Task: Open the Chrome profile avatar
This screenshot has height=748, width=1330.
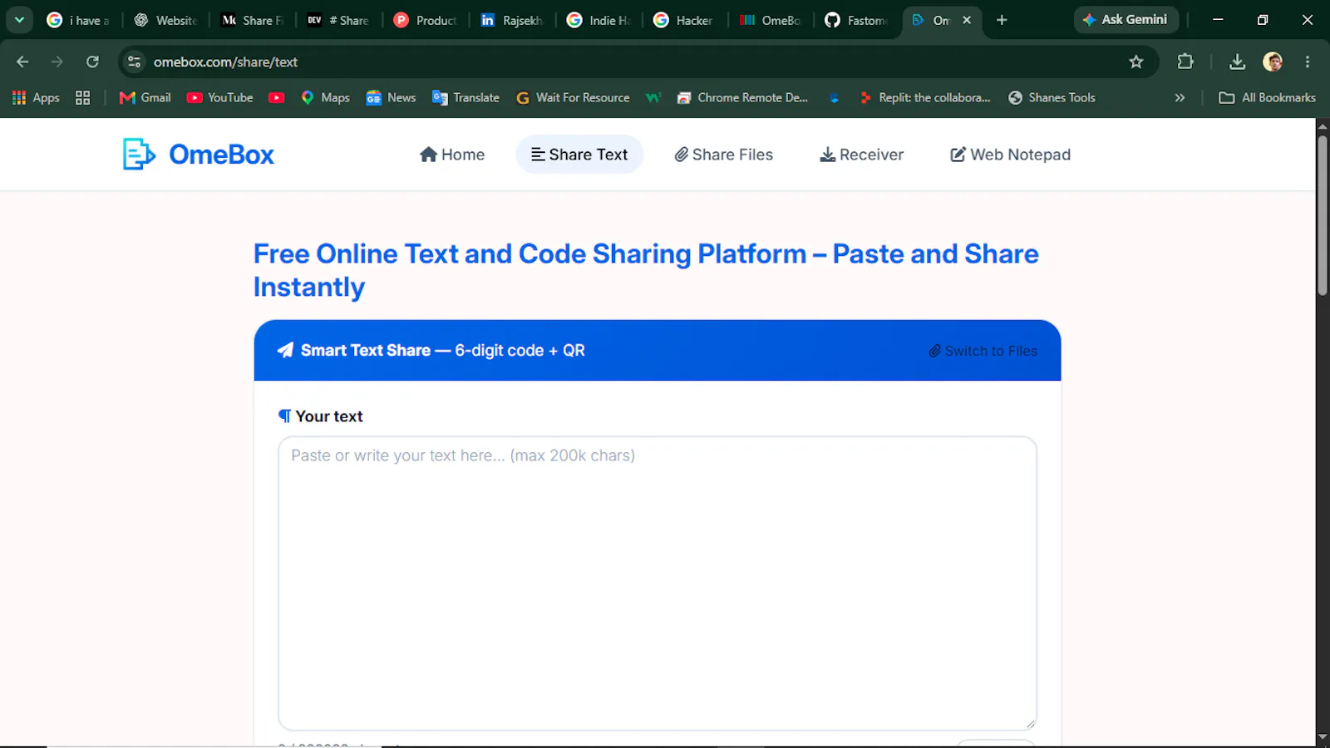Action: click(1273, 62)
